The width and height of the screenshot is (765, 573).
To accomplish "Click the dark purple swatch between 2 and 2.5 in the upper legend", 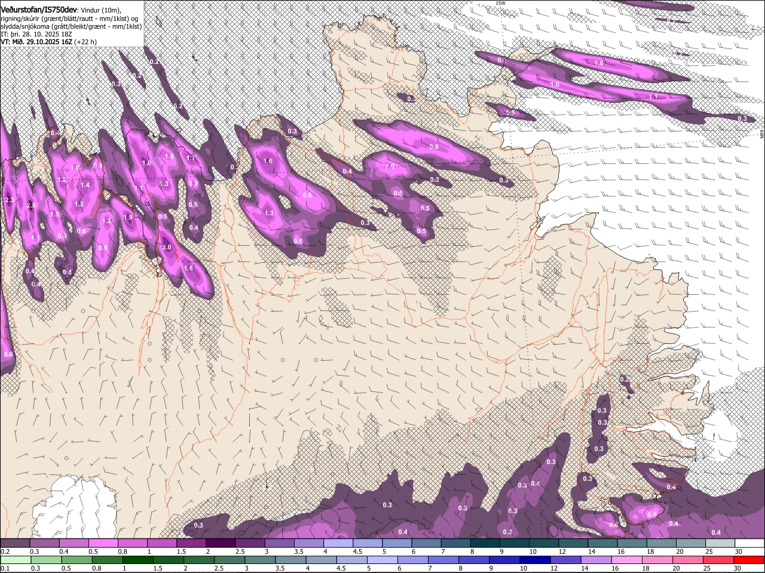I will [221, 543].
